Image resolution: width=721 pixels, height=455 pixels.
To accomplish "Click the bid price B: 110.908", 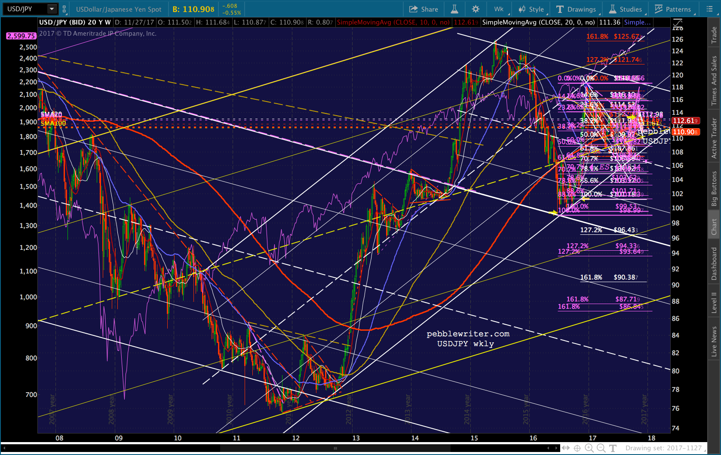I will coord(193,9).
